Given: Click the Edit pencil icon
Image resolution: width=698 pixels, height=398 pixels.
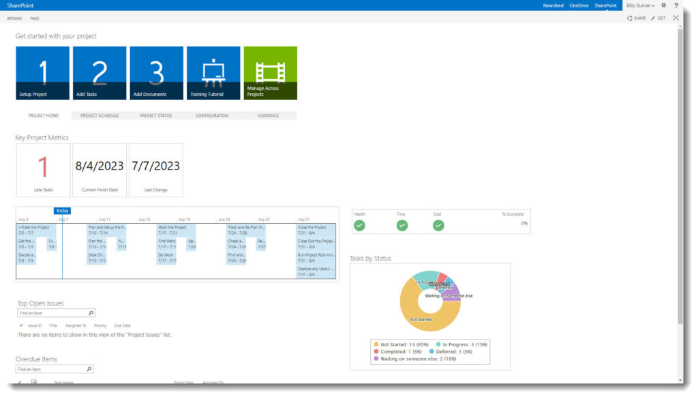Looking at the screenshot, I should pos(653,18).
